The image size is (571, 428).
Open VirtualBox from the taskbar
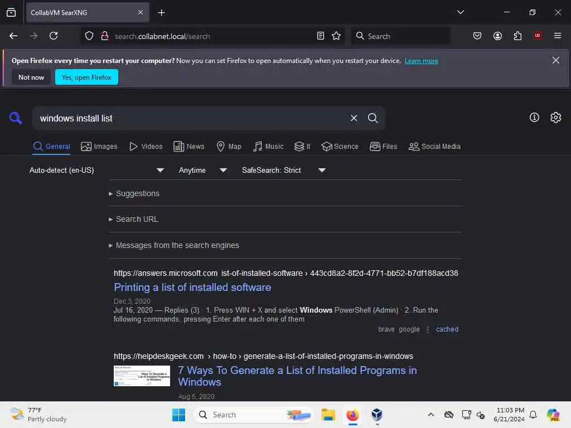377,415
